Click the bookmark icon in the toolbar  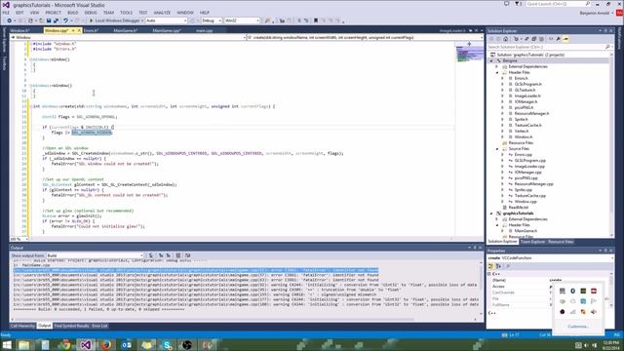tap(316, 20)
